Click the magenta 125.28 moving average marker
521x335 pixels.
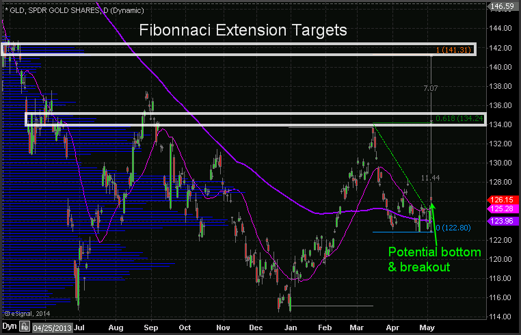coord(503,209)
